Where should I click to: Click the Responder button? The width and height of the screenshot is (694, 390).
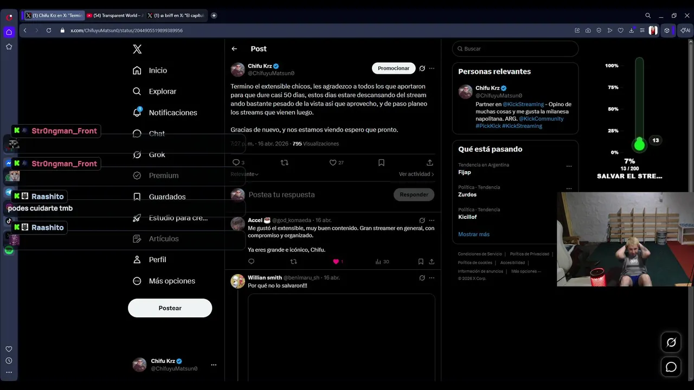click(414, 194)
